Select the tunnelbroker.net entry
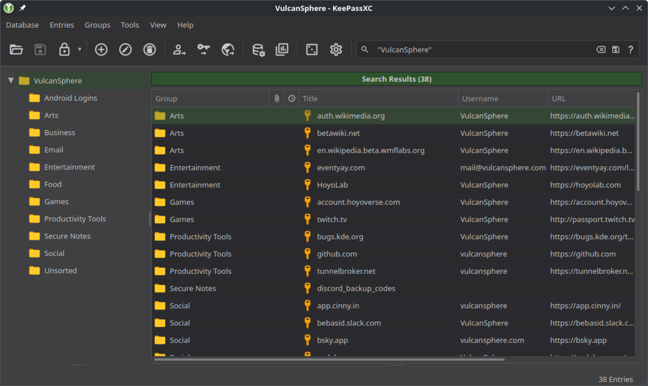 point(393,271)
